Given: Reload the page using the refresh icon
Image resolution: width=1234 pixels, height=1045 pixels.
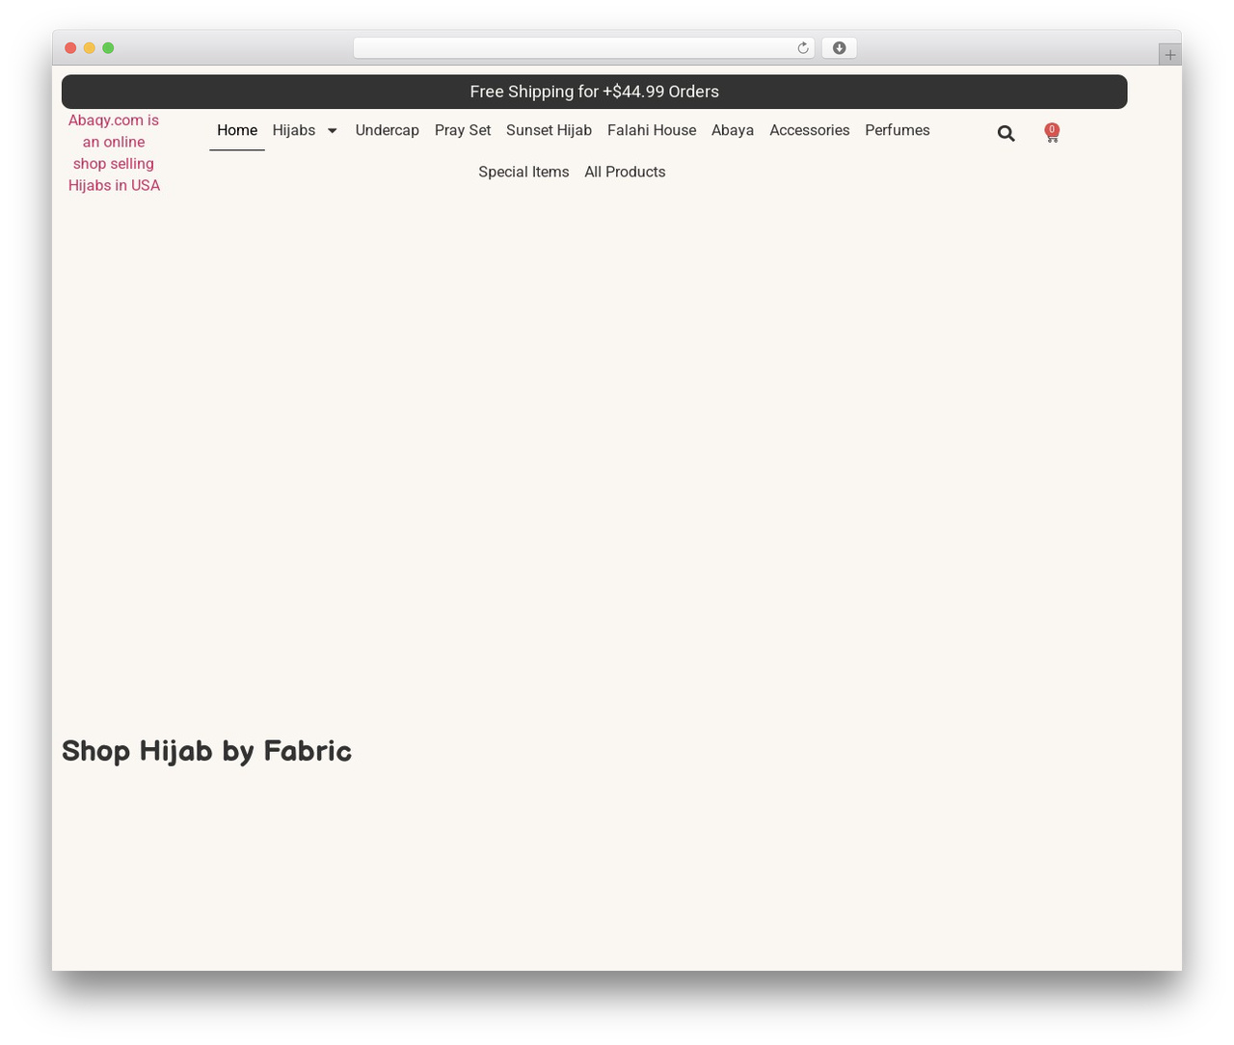Looking at the screenshot, I should 802,48.
